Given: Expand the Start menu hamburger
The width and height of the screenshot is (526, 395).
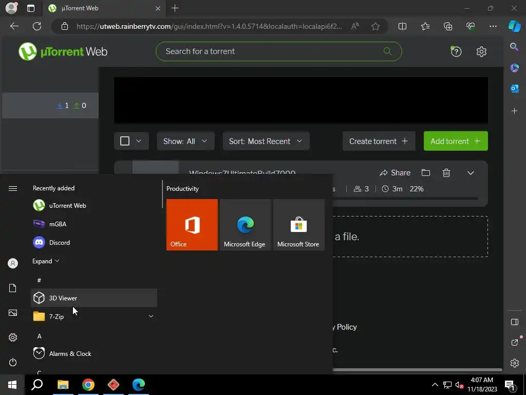Looking at the screenshot, I should 13,188.
